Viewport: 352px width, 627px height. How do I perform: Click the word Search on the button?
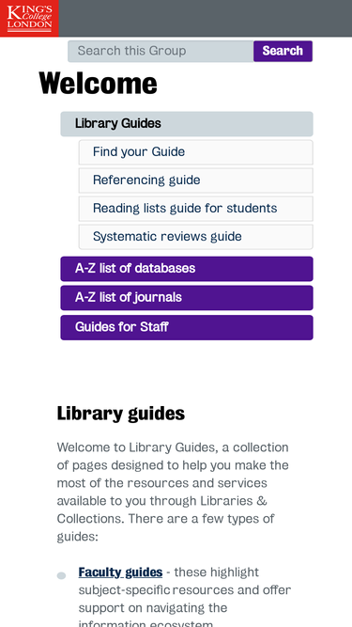[x=283, y=51]
